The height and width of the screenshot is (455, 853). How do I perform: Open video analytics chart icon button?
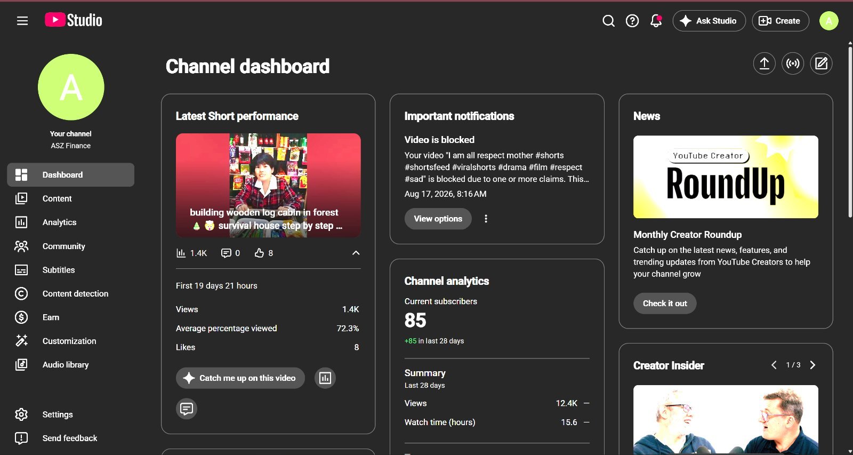coord(325,378)
